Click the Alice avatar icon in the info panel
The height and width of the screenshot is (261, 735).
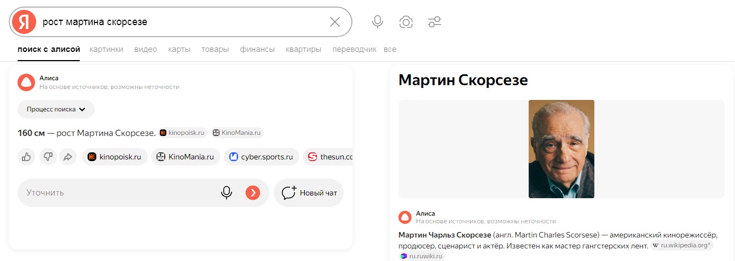404,217
